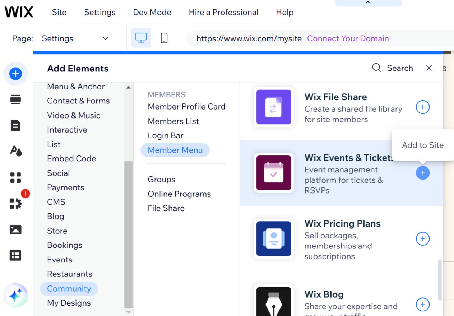Open the Page Settings dropdown
Screen dimensions: 454x316
(x=75, y=38)
